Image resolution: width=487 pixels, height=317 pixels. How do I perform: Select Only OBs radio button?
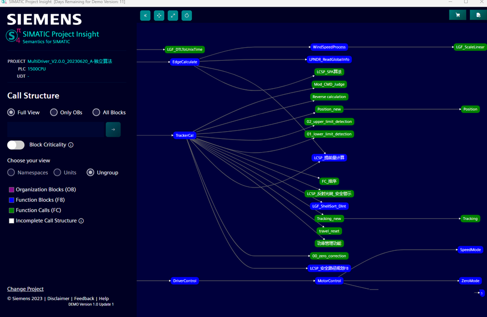coord(54,112)
